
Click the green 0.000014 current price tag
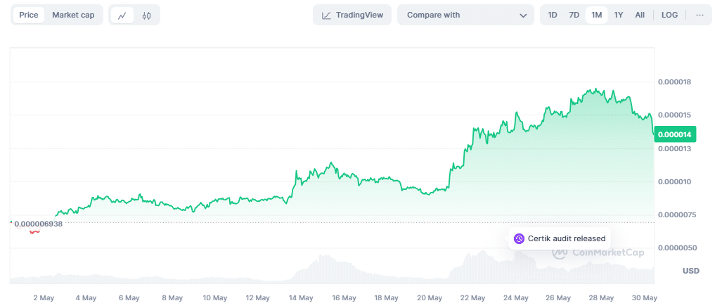(x=675, y=134)
